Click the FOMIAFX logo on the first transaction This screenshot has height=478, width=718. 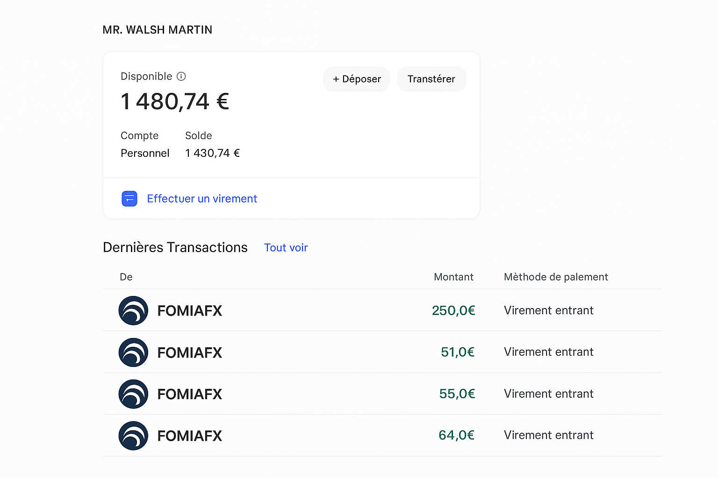pos(133,310)
